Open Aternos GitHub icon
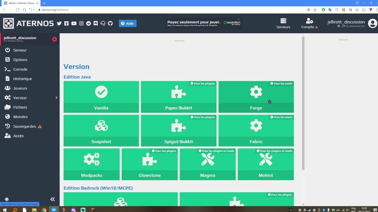The height and width of the screenshot is (212, 378). coord(110,24)
